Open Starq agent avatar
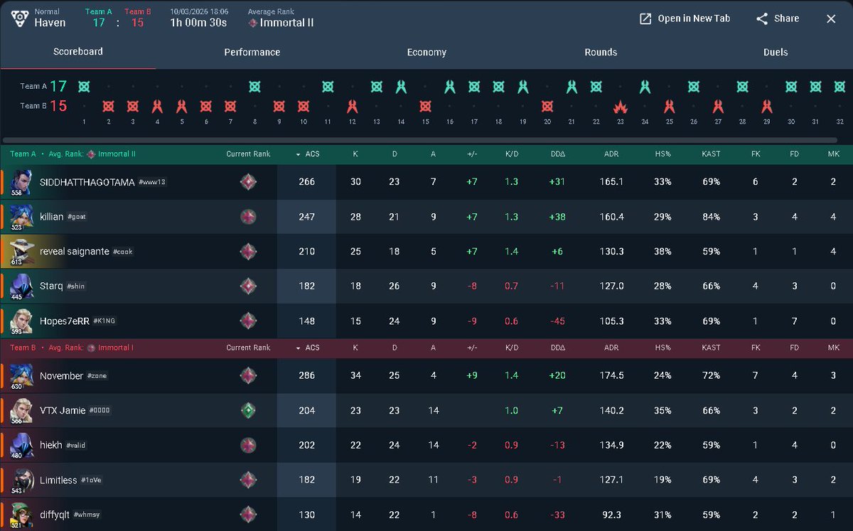Image resolution: width=853 pixels, height=531 pixels. point(21,286)
